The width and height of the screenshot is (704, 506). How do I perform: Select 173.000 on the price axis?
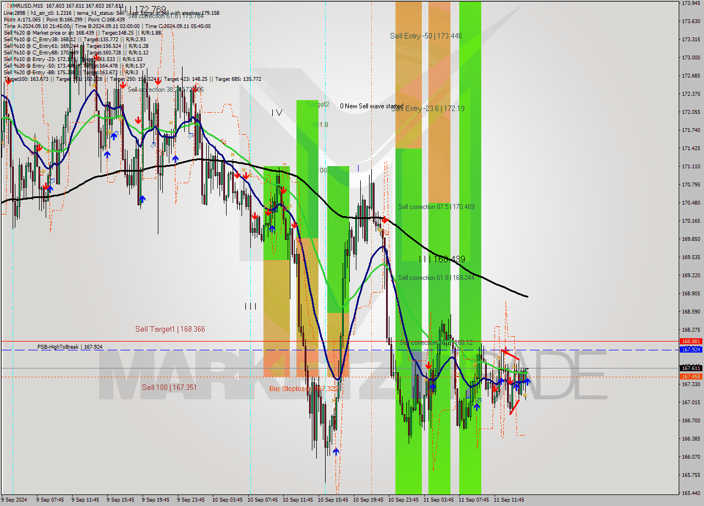point(690,58)
